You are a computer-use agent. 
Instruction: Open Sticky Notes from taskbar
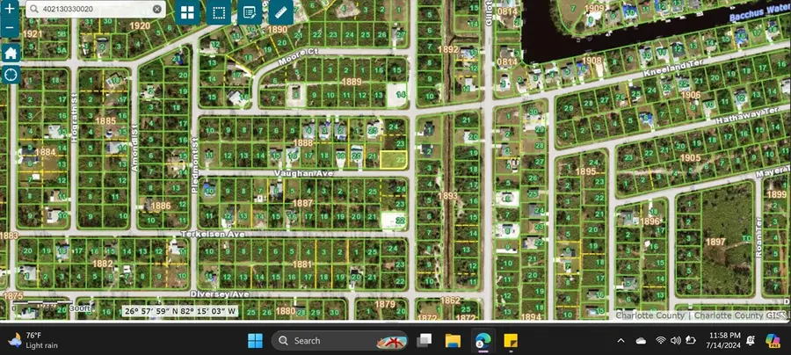511,341
